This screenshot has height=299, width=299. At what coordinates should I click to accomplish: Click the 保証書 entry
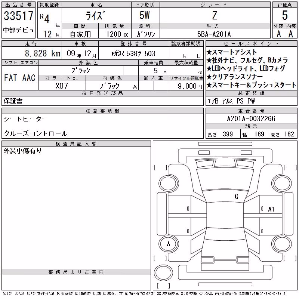click(13, 101)
